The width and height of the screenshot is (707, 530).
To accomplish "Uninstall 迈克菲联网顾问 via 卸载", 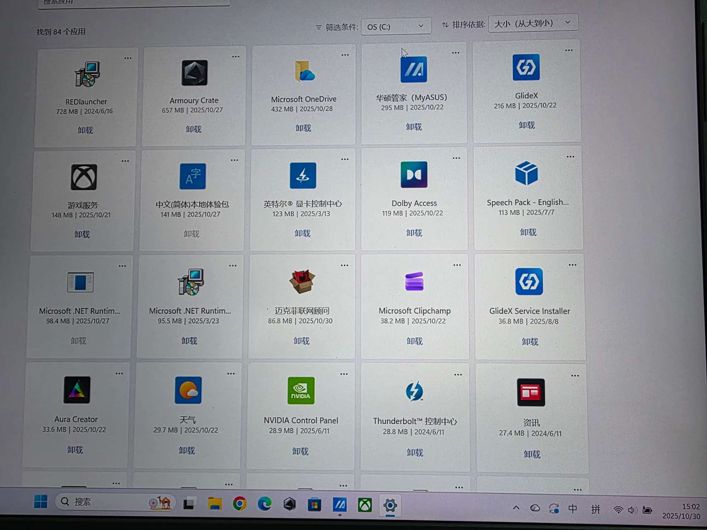I will tap(302, 341).
